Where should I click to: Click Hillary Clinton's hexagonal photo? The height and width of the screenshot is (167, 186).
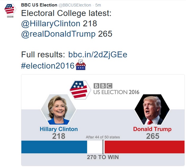pyautogui.click(x=58, y=109)
